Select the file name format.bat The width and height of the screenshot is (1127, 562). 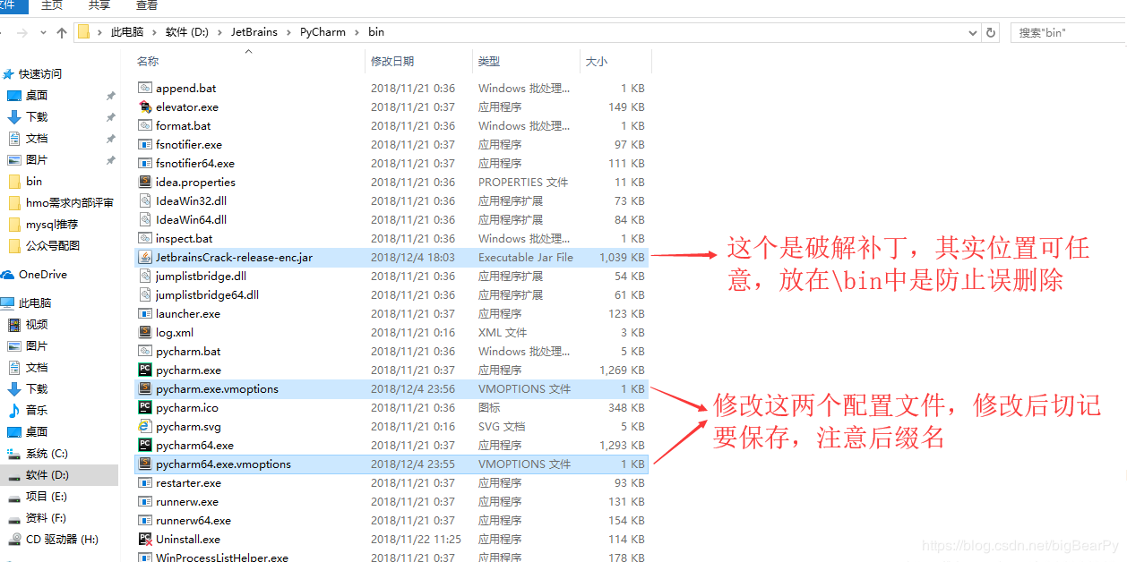pyautogui.click(x=184, y=126)
